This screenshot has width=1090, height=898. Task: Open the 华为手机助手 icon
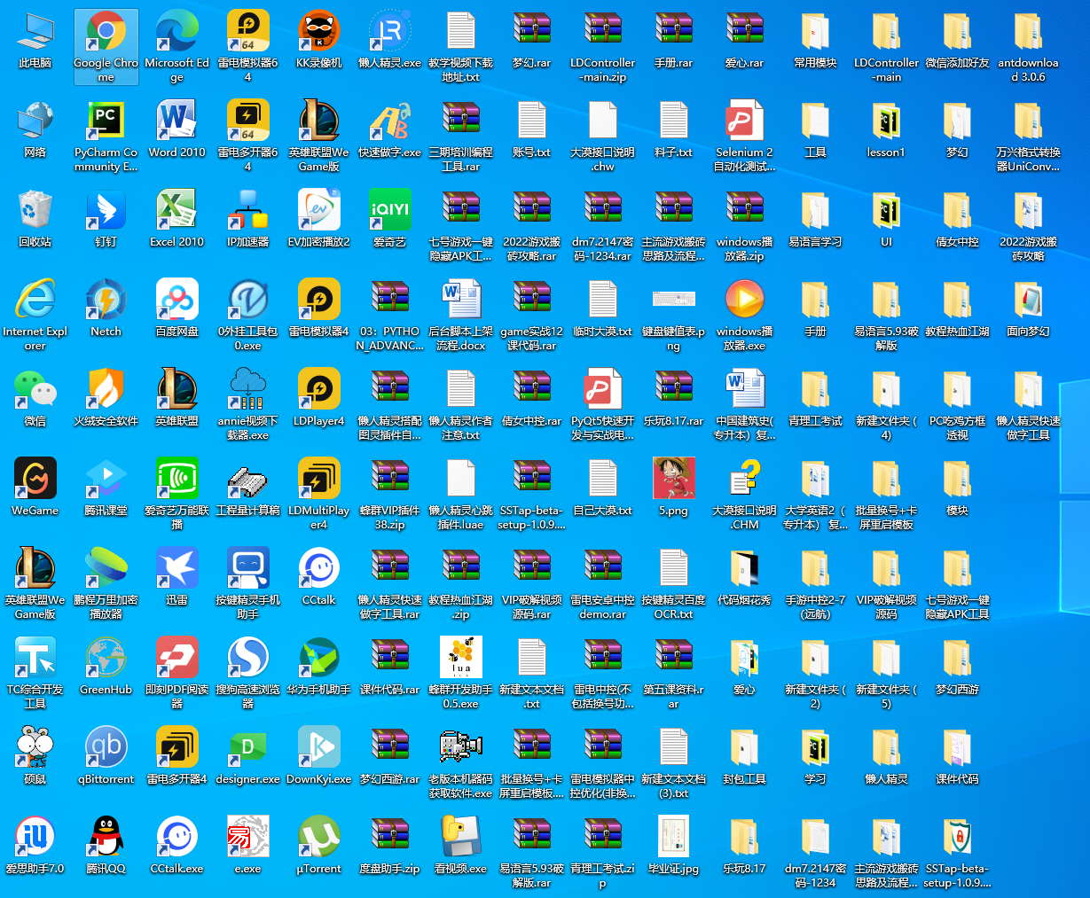(319, 668)
